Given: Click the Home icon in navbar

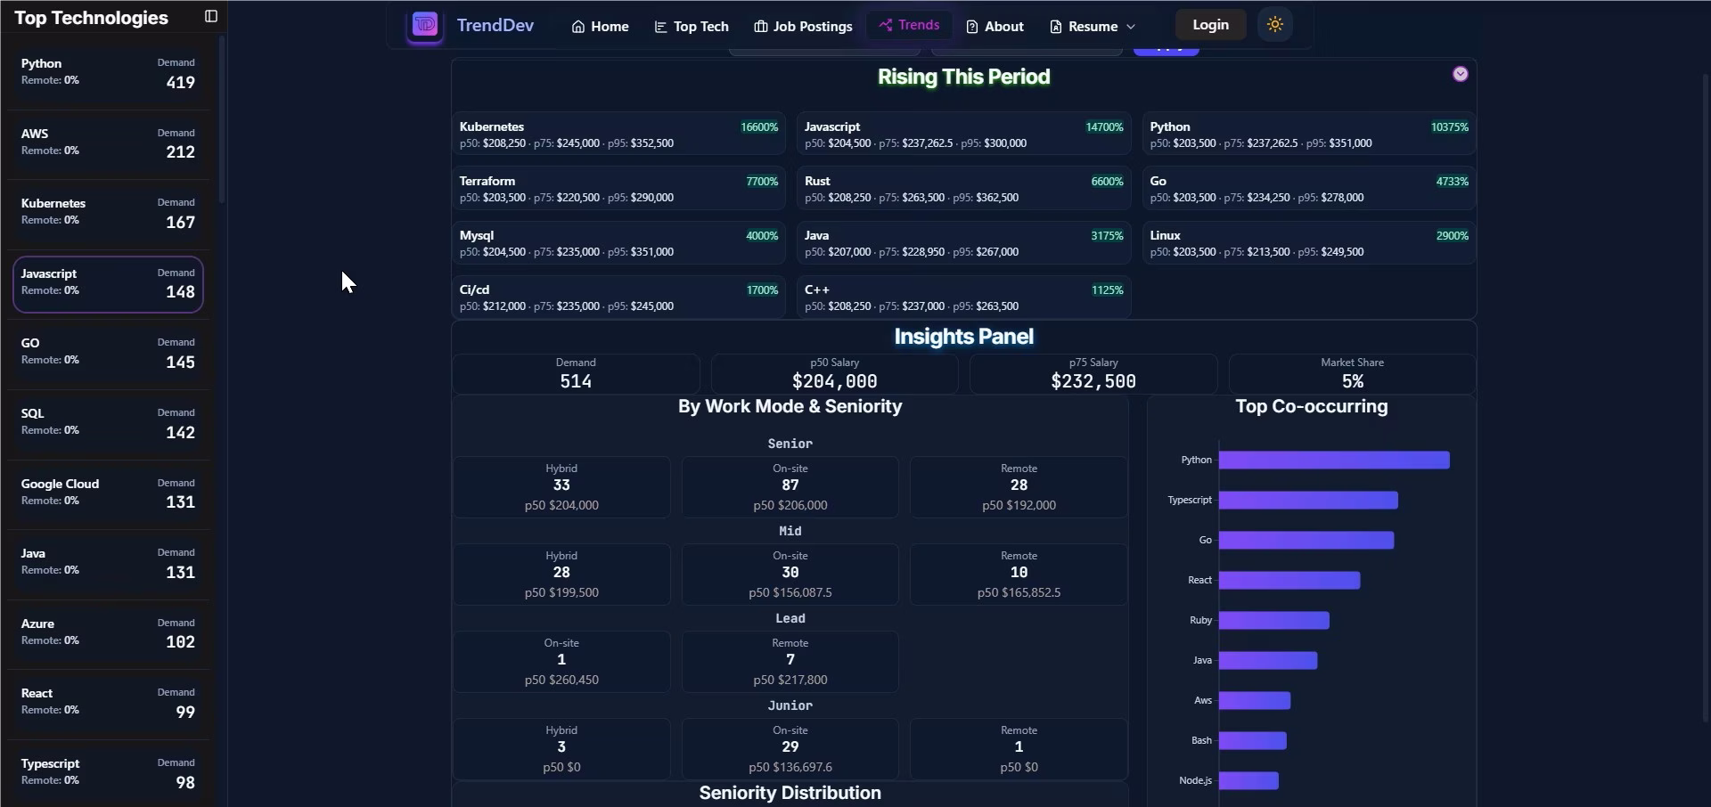Looking at the screenshot, I should coord(578,27).
